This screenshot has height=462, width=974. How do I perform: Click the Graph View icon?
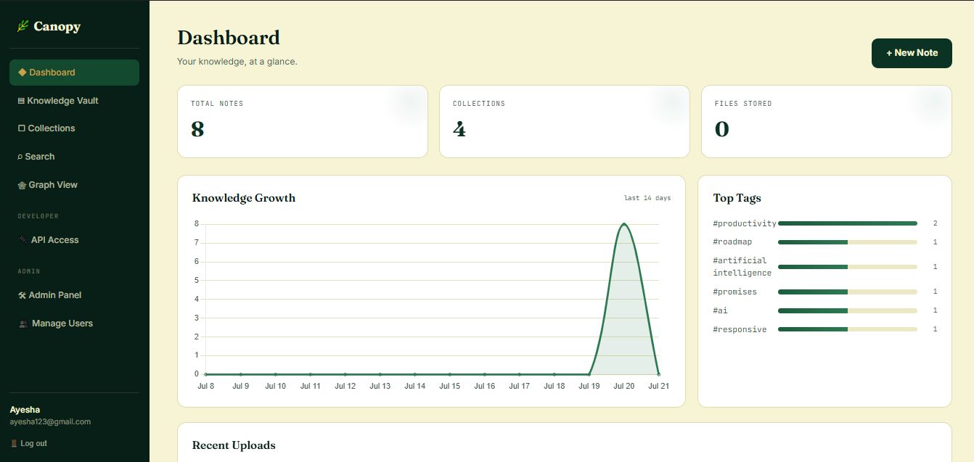[22, 185]
